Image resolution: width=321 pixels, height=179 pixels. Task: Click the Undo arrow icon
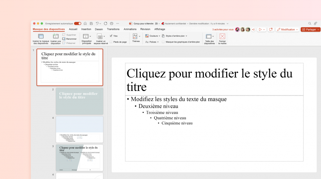(x=97, y=23)
